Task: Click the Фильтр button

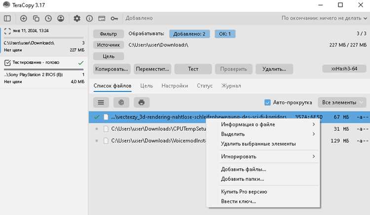Action: pos(109,34)
